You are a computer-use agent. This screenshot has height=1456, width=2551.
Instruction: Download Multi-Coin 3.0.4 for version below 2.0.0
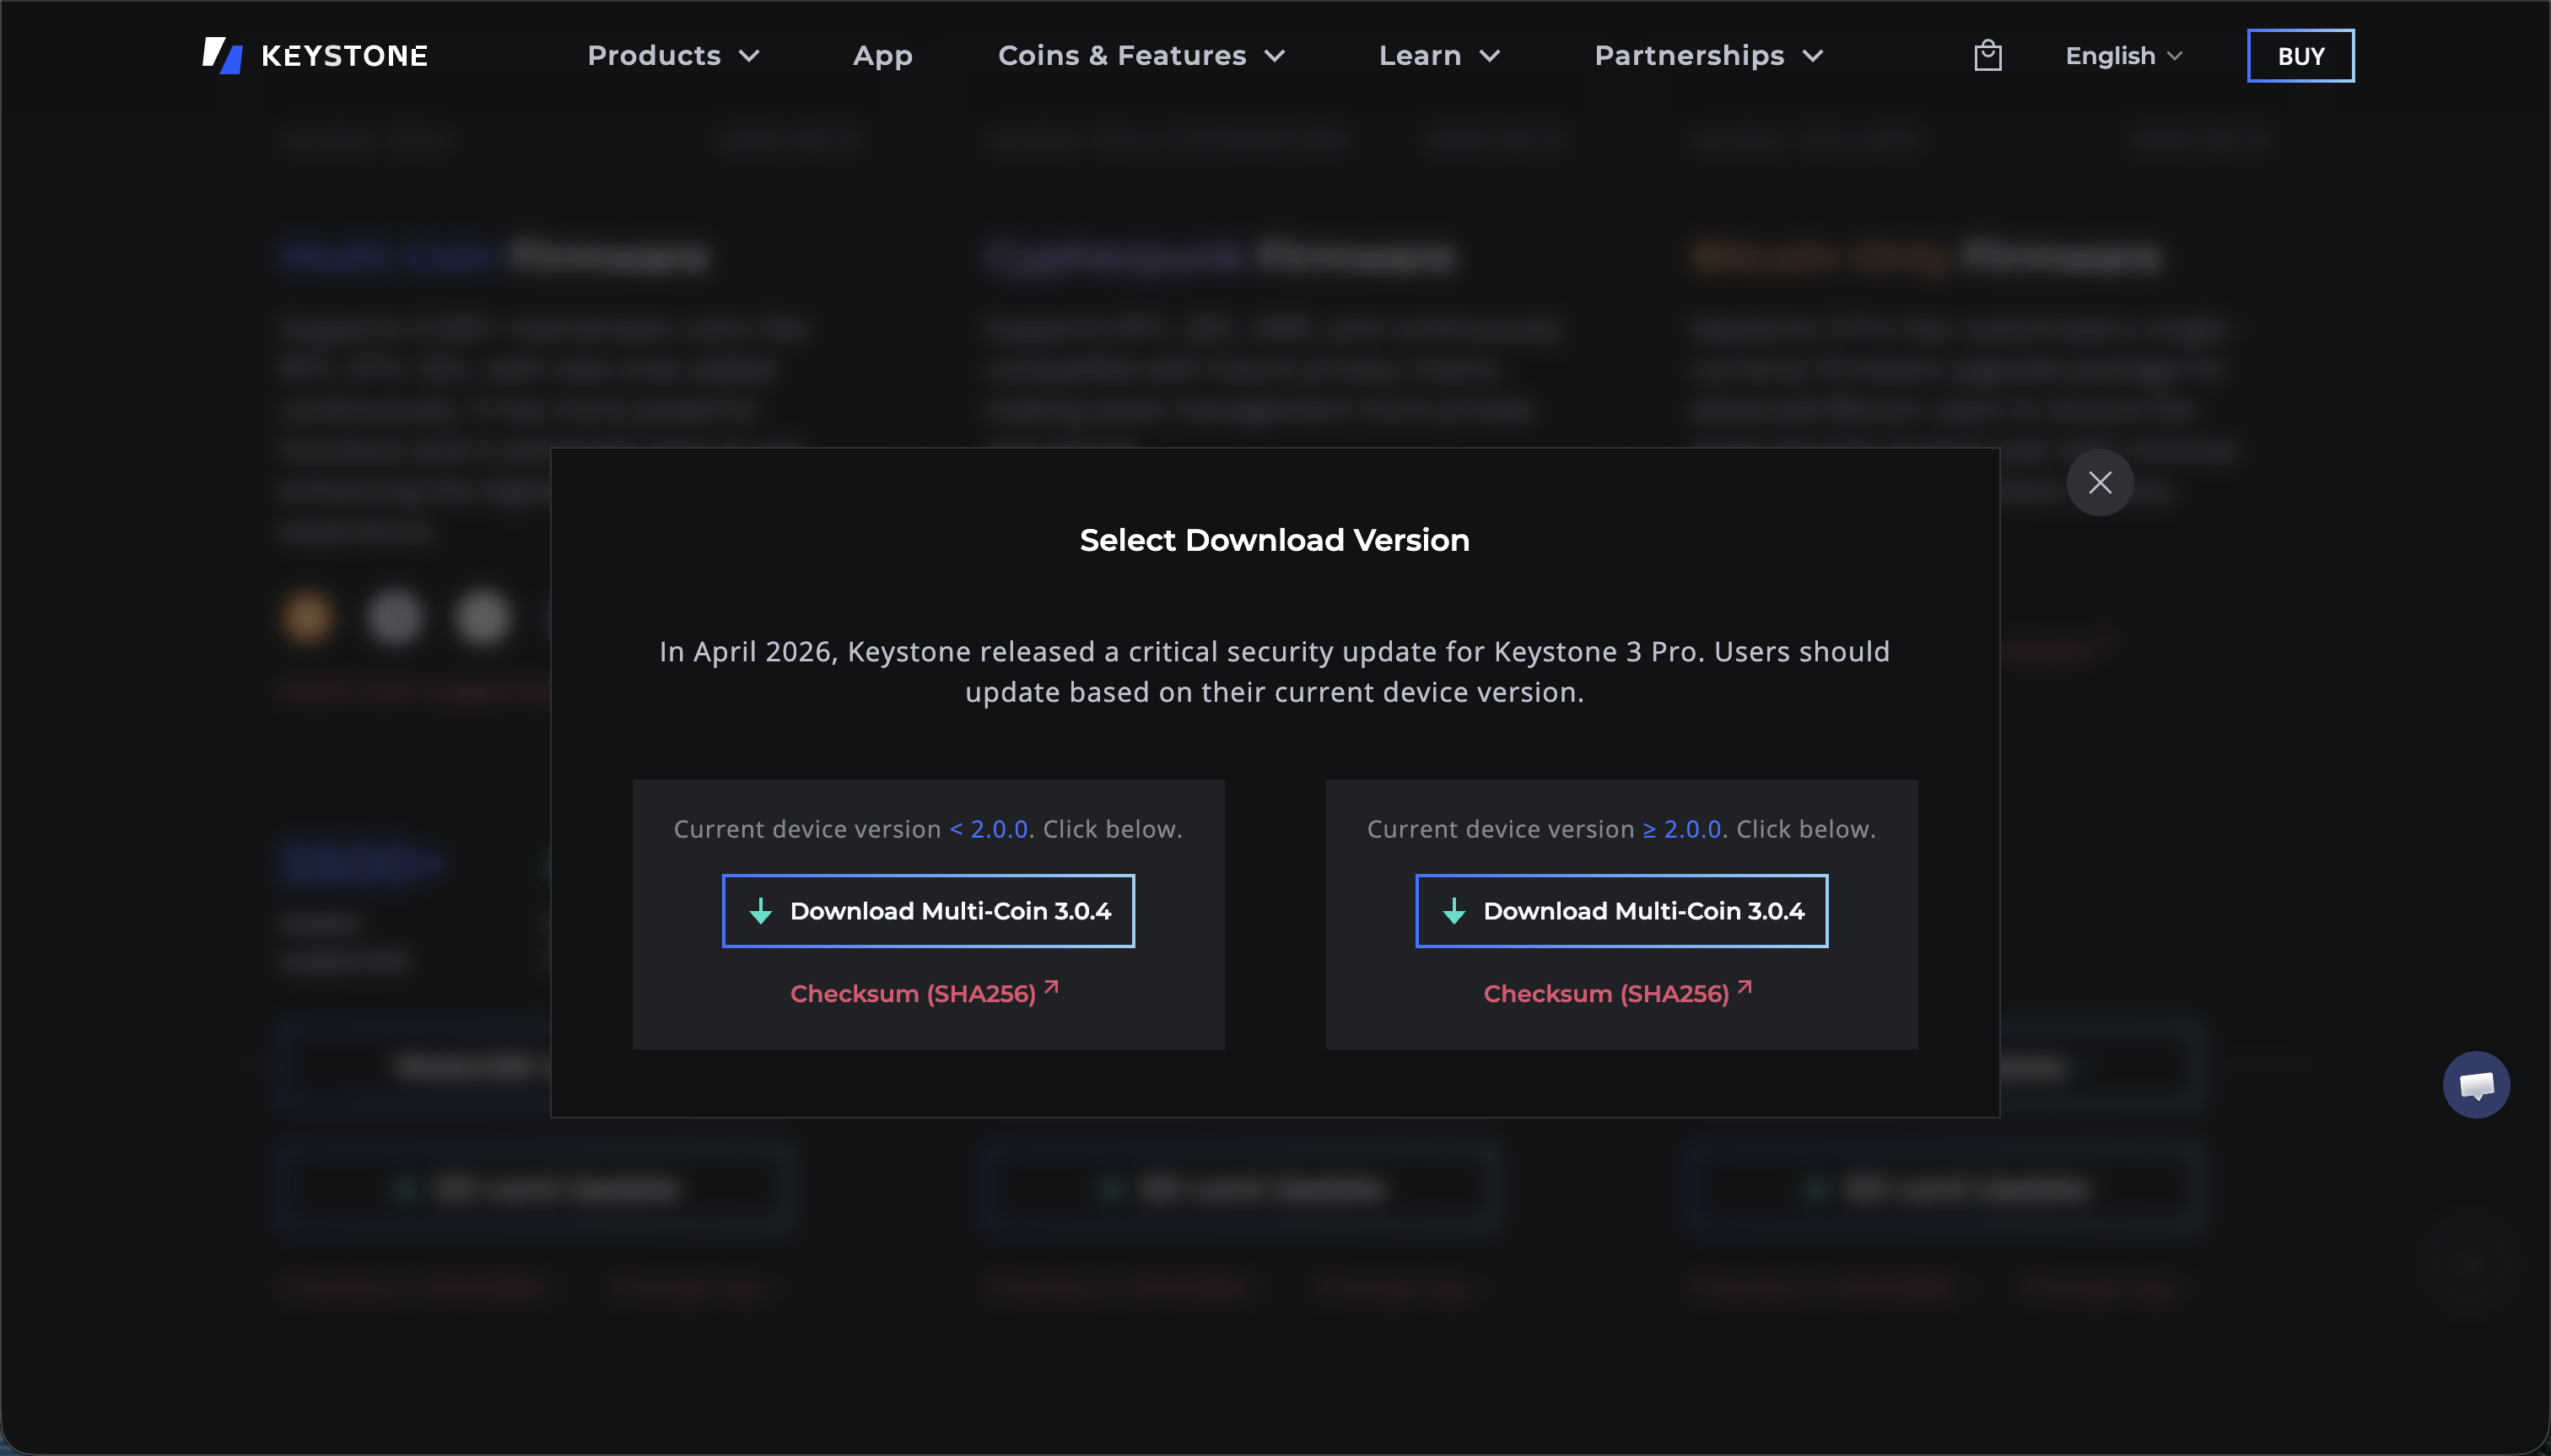928,911
